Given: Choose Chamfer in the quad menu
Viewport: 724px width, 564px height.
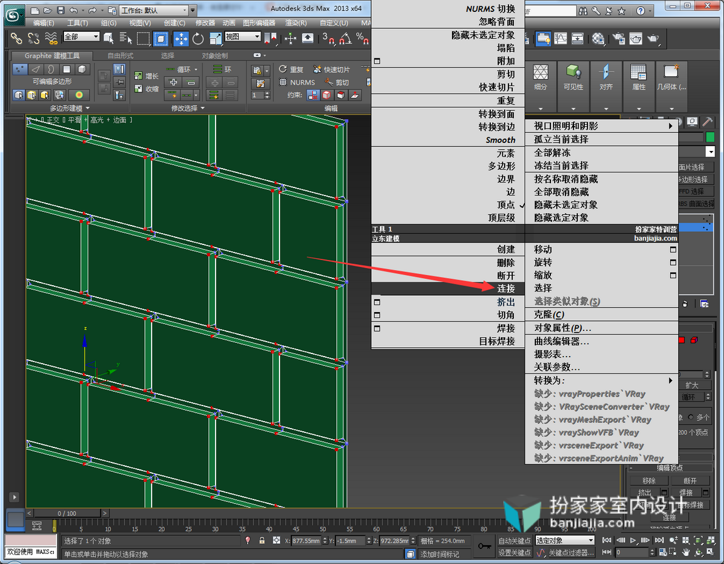Looking at the screenshot, I should [448, 315].
